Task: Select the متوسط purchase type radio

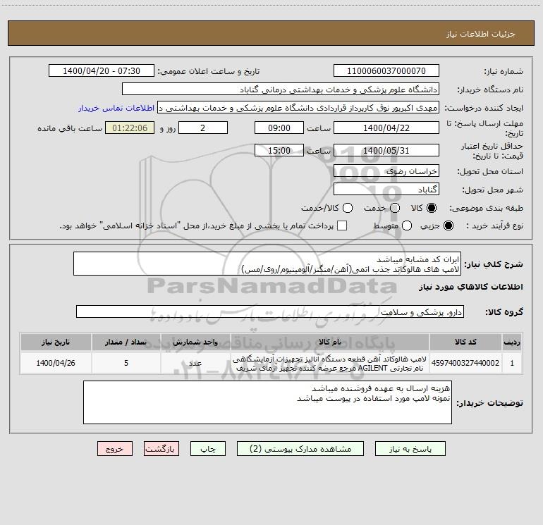Action: coord(407,226)
